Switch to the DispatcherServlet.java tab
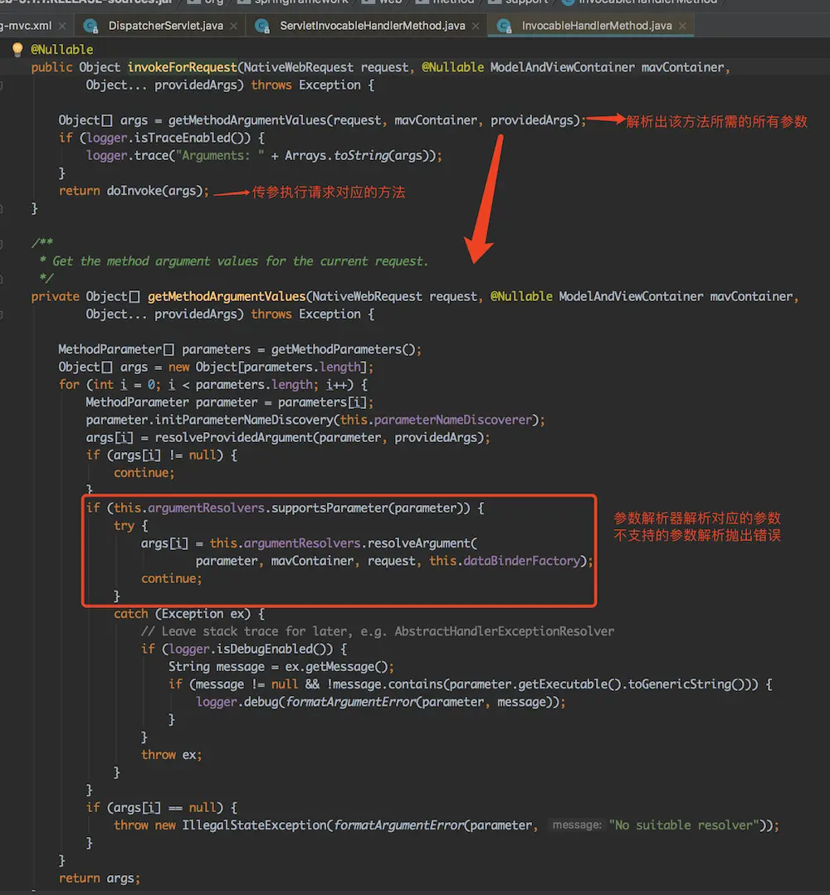 pos(165,26)
